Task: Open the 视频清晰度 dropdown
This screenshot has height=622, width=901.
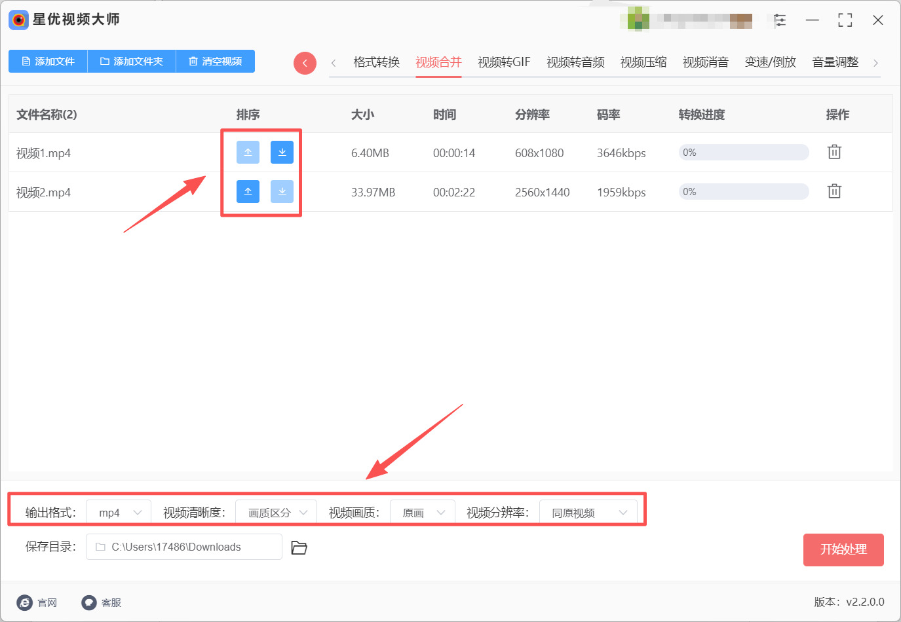Action: point(276,513)
